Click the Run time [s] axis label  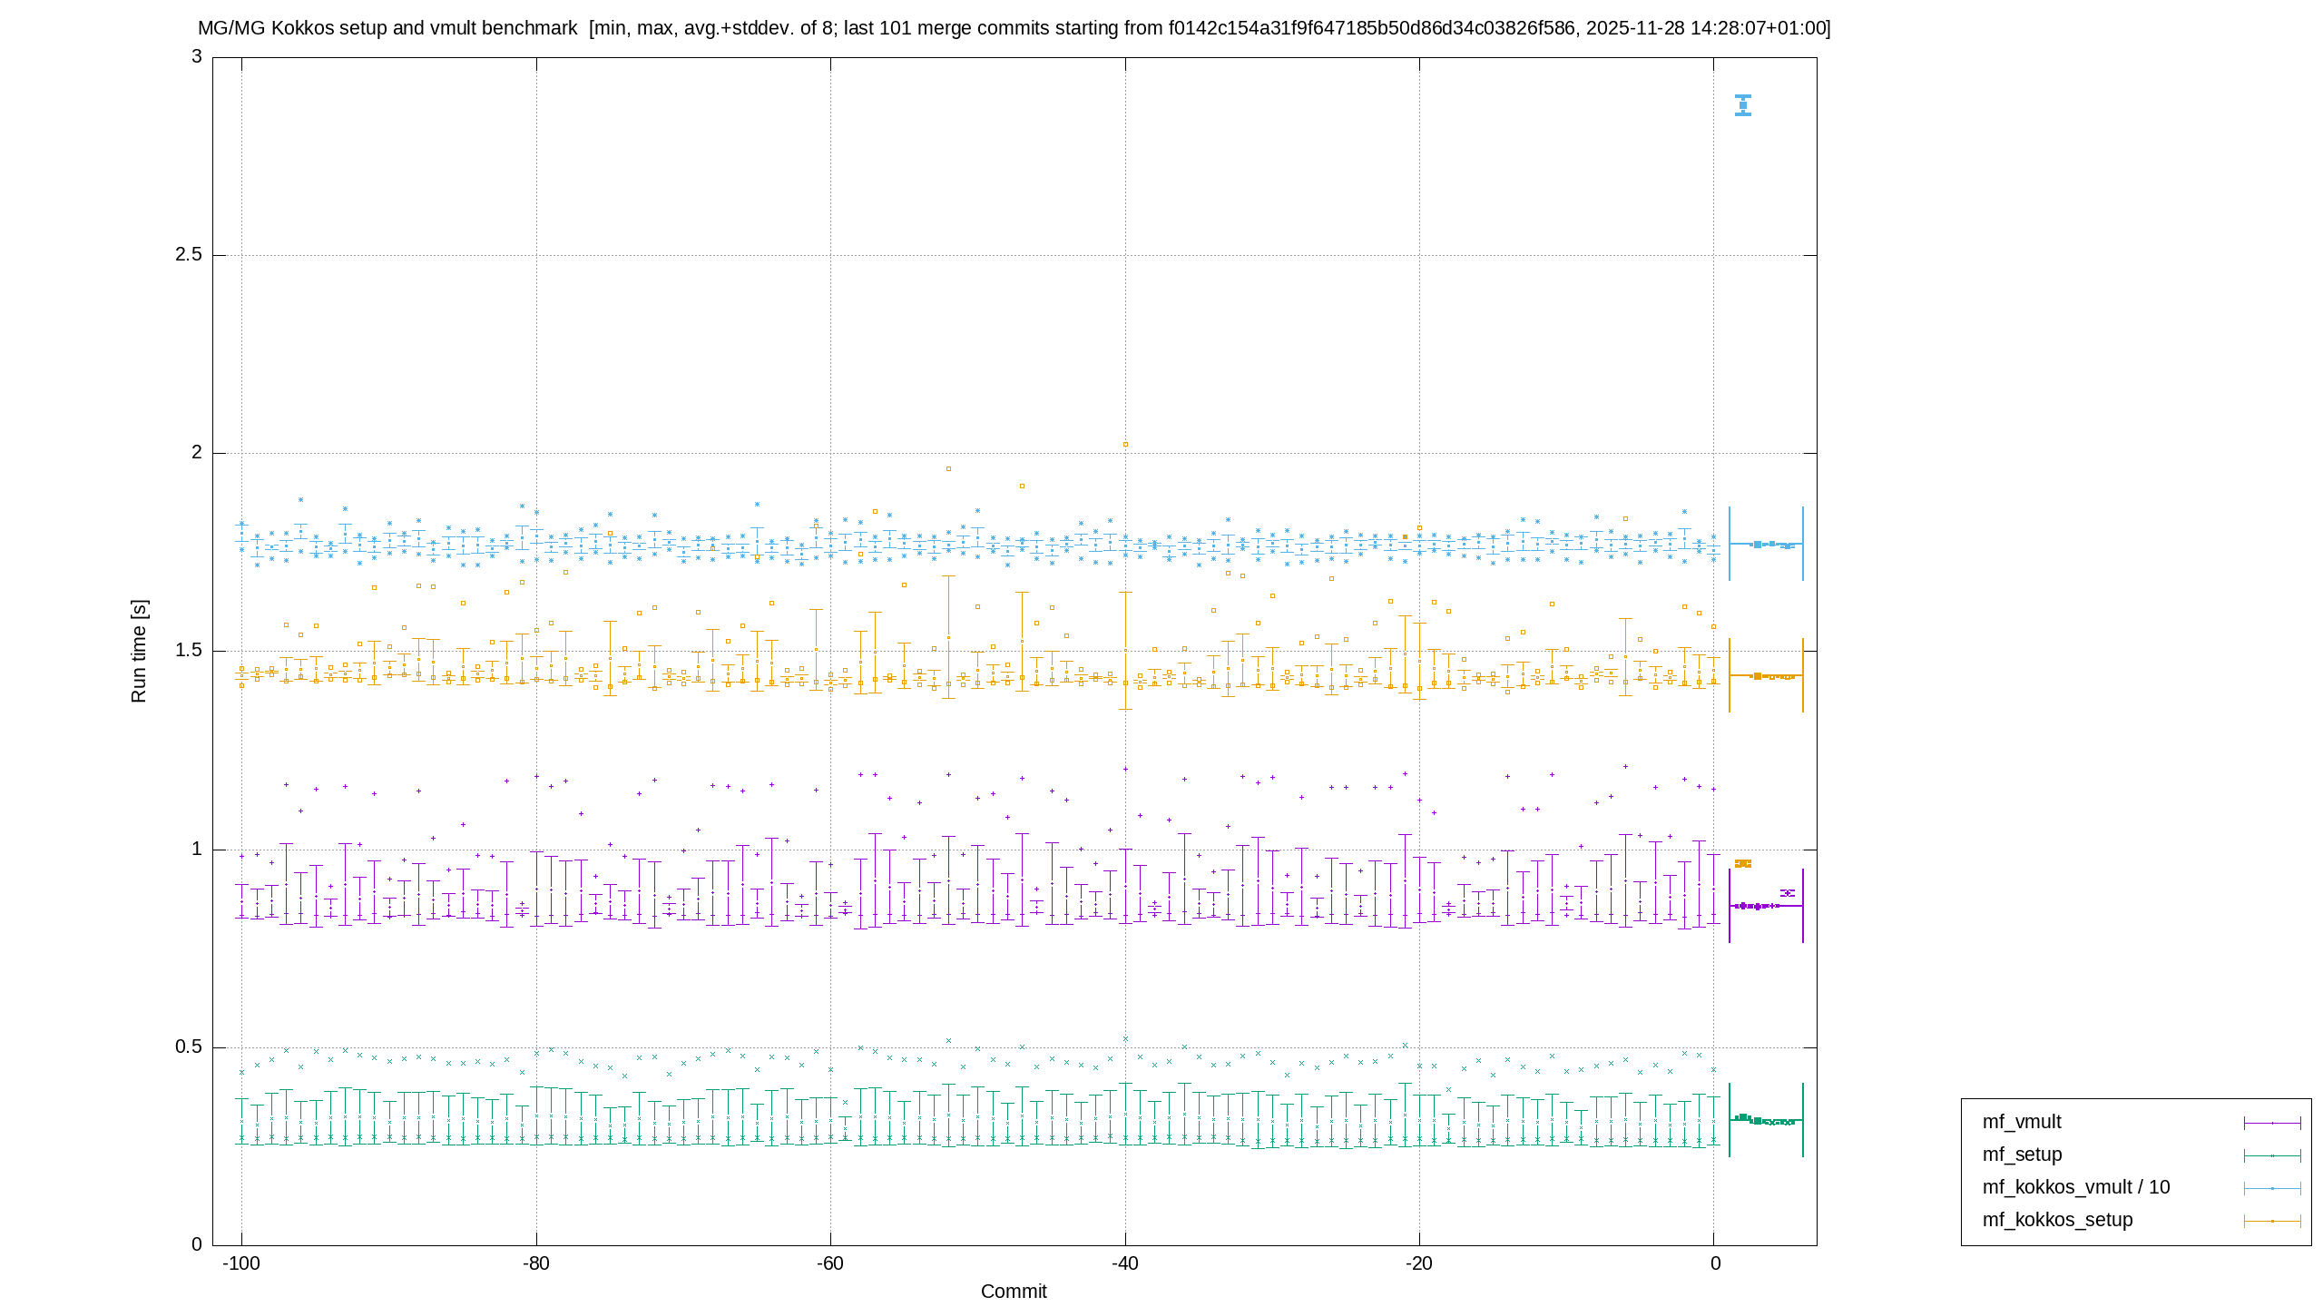[139, 651]
